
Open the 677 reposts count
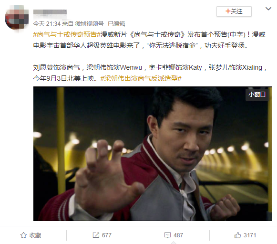[x=107, y=235]
